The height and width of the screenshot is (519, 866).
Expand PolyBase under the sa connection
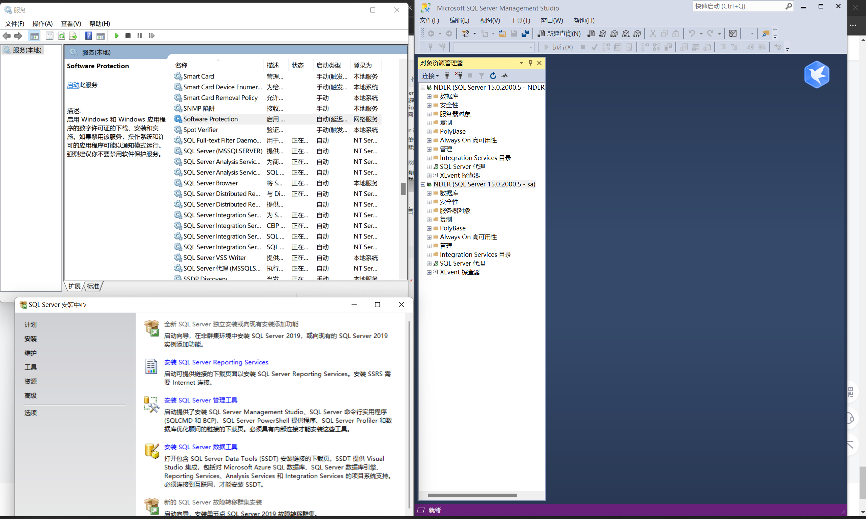click(429, 228)
